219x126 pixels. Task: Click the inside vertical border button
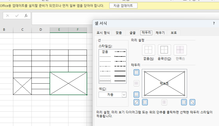(164, 102)
